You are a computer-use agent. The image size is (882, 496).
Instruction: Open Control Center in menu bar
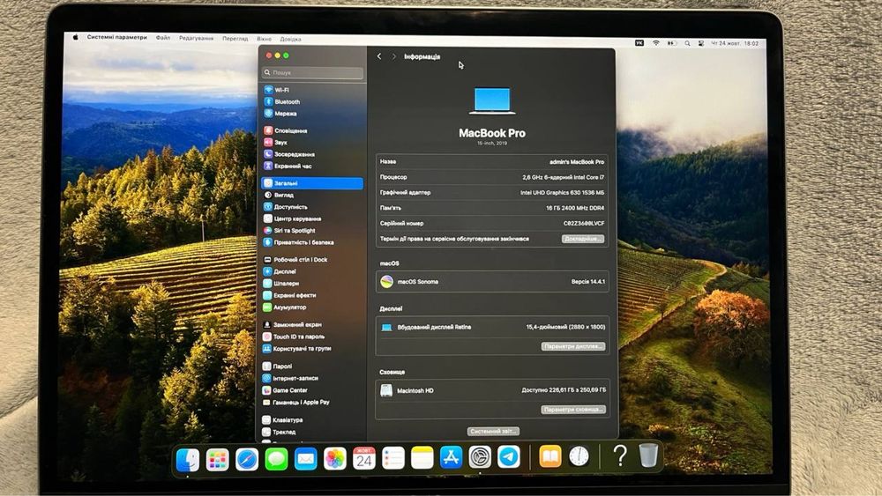pos(701,43)
